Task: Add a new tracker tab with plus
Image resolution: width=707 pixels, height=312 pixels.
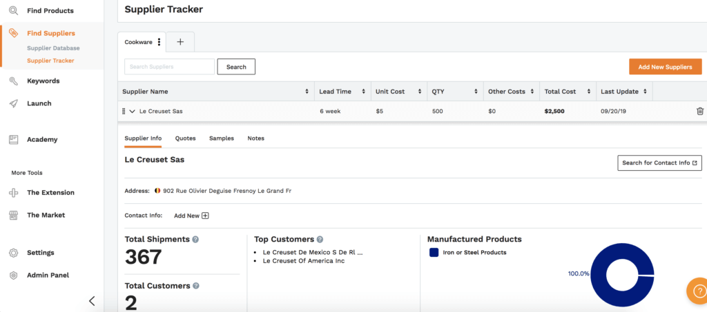Action: [x=180, y=42]
